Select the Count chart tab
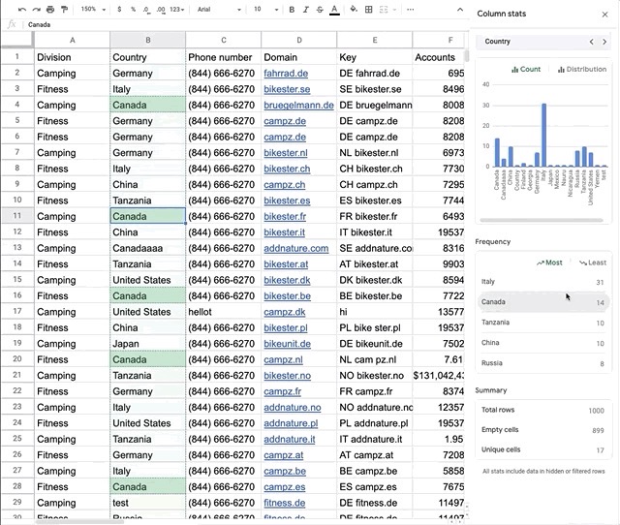Screen dimensions: 620x525 526,70
